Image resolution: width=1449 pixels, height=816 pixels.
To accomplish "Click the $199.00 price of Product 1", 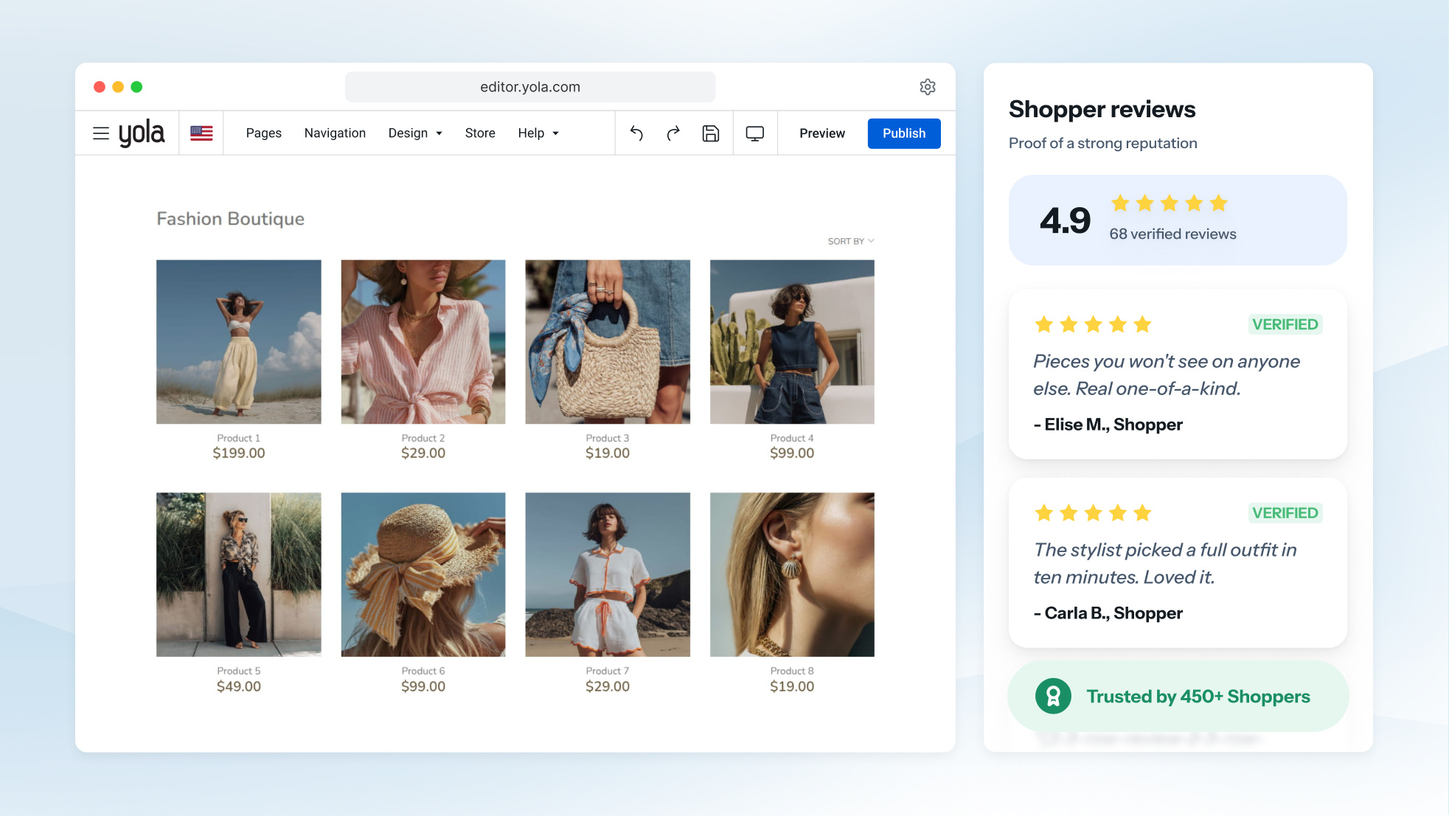I will click(239, 453).
